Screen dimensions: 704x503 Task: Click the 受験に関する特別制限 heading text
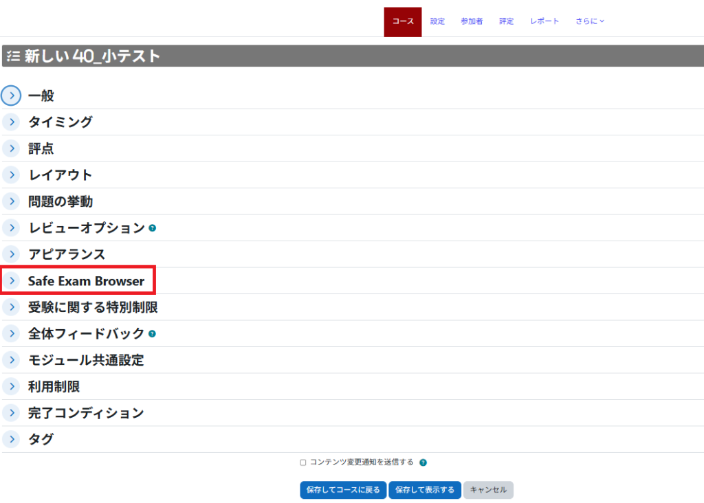[x=93, y=307]
